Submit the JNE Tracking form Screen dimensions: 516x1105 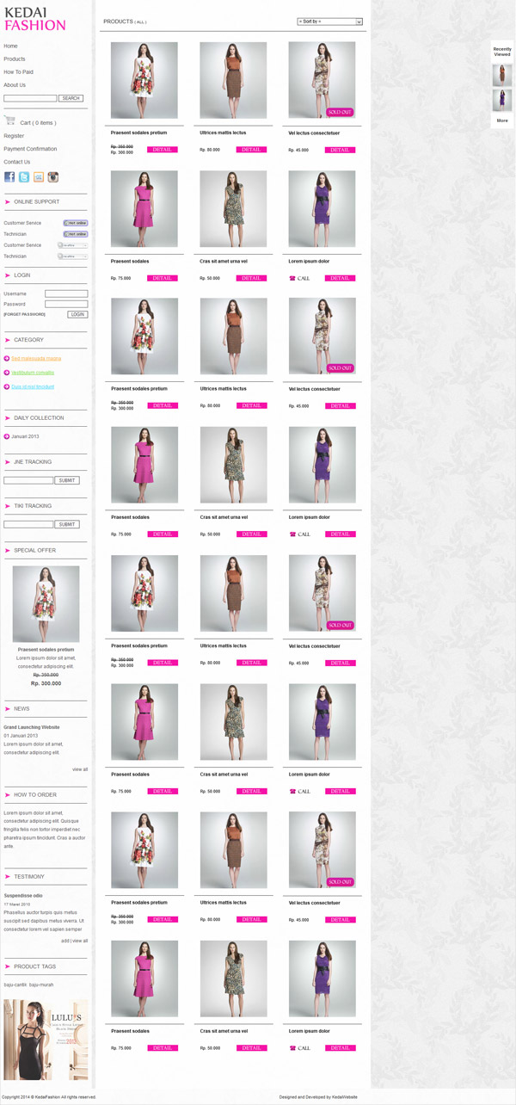point(66,480)
